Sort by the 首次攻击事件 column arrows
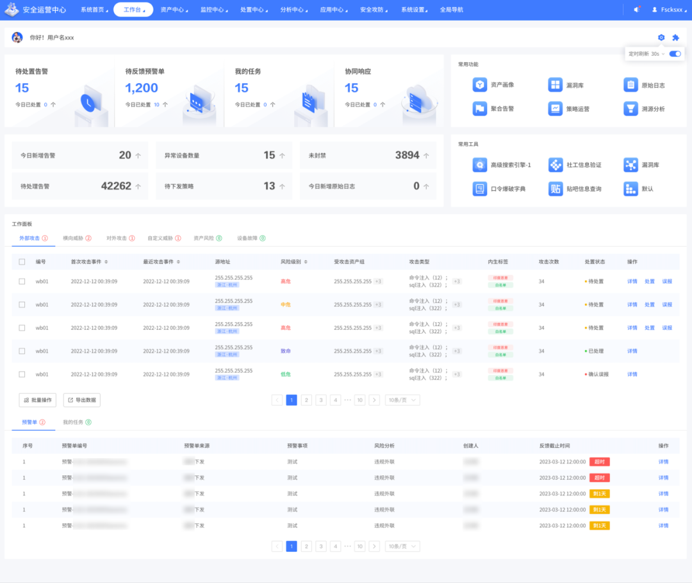The image size is (692, 583). point(106,262)
